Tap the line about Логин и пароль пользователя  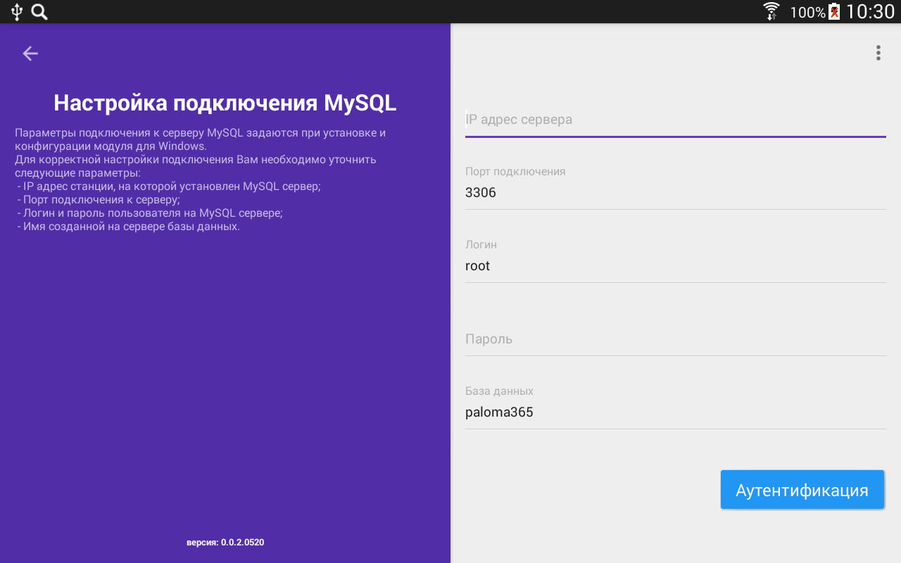coord(150,213)
